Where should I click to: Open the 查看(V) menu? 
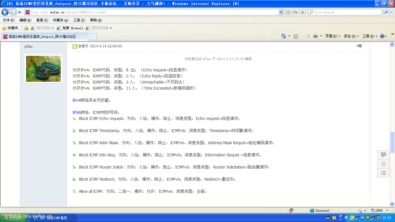click(42, 20)
